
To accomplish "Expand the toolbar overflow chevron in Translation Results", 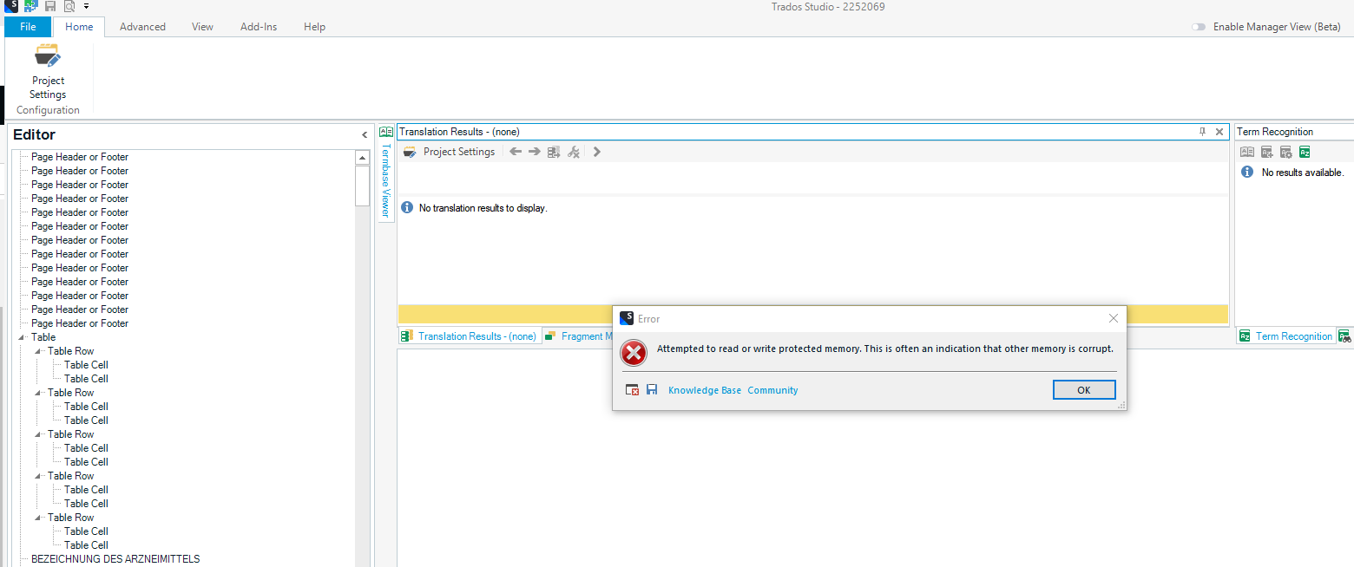I will click(x=596, y=152).
